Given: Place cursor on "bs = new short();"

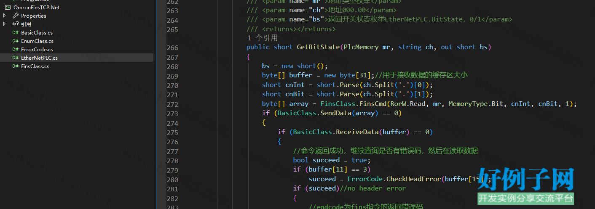Looking at the screenshot, I should click(x=295, y=66).
